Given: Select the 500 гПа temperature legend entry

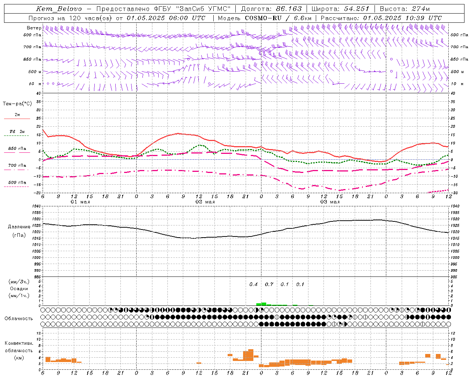Looking at the screenshot, I should 17,182.
